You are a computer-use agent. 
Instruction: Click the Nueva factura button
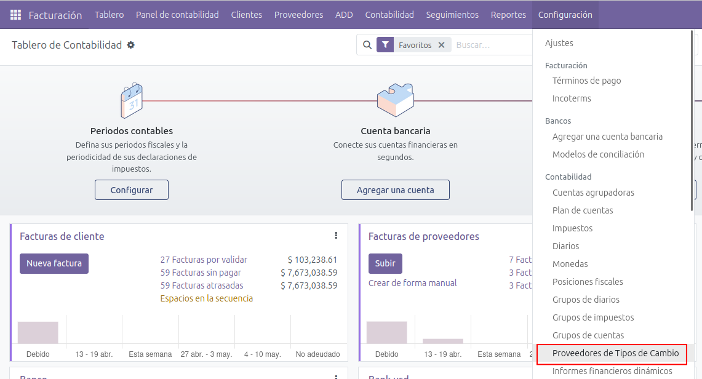(x=54, y=263)
